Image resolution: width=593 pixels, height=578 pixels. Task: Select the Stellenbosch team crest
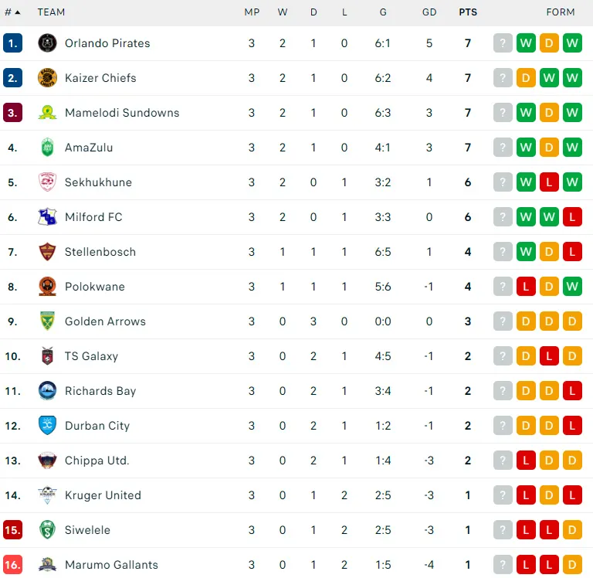(x=47, y=252)
